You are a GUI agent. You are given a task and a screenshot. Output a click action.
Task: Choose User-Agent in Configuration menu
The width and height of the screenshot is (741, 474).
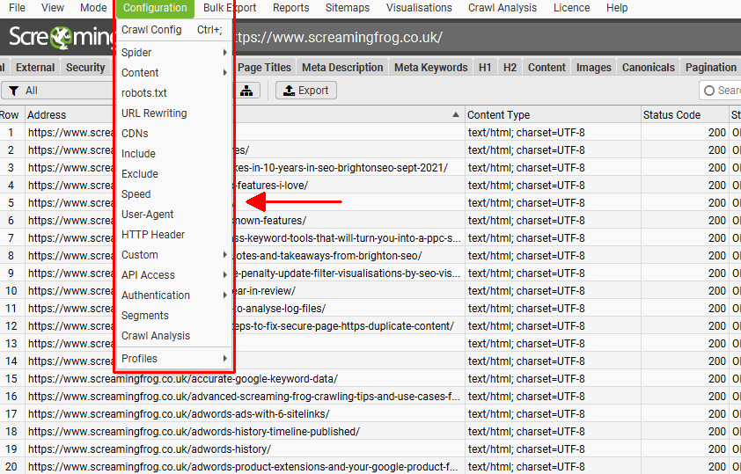click(x=173, y=215)
